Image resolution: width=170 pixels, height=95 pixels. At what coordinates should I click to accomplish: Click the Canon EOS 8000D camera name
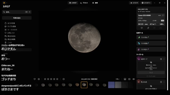144,15
